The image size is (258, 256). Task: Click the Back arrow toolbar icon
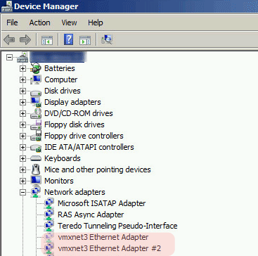(9, 40)
